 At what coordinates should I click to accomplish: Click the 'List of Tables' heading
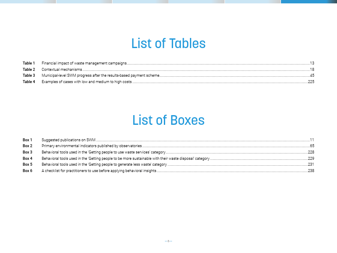click(x=168, y=43)
